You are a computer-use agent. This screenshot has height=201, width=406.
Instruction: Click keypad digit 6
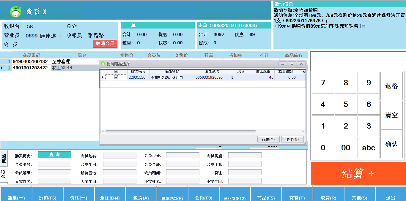coord(369,104)
